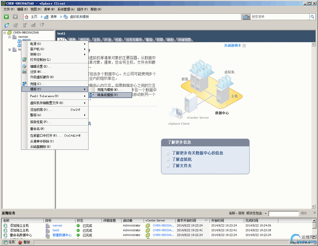Expand the collapsed datacenter node below nannan
The width and height of the screenshot is (318, 246).
click(x=9, y=50)
